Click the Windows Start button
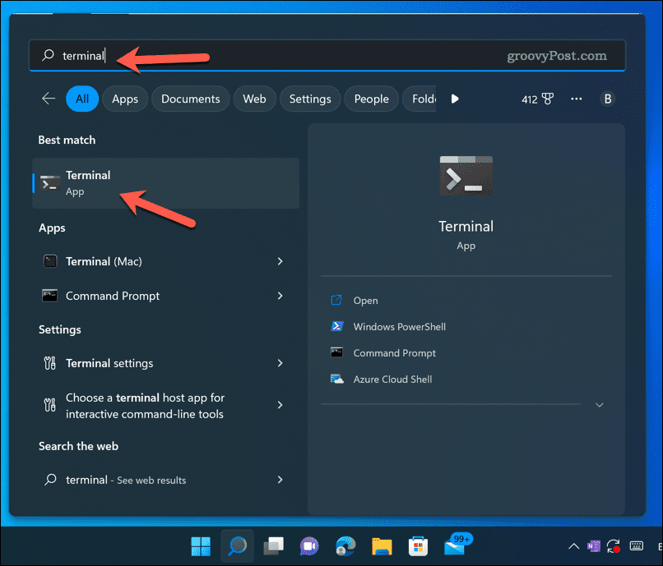The image size is (663, 566). click(x=201, y=546)
